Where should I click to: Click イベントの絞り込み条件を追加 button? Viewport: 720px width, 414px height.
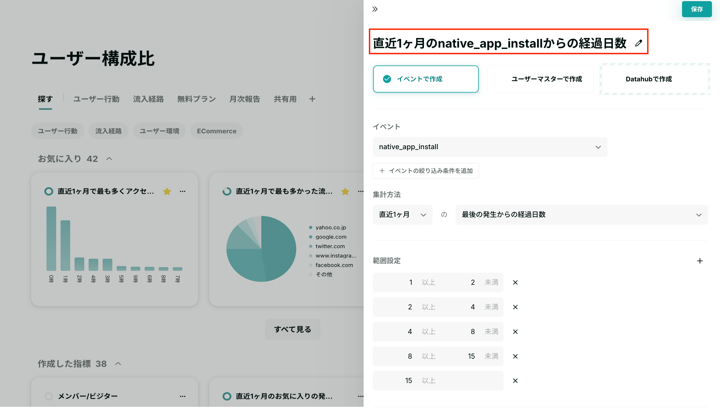pos(426,171)
